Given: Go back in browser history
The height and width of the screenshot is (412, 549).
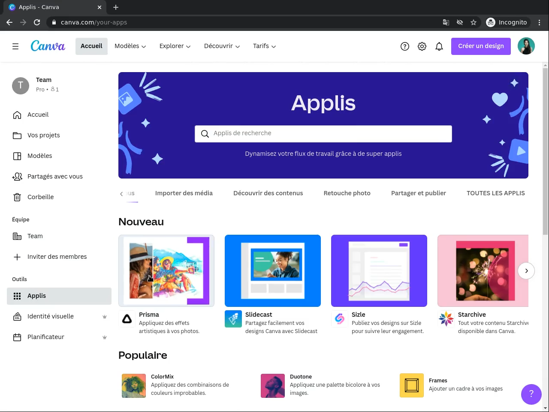Looking at the screenshot, I should 9,22.
